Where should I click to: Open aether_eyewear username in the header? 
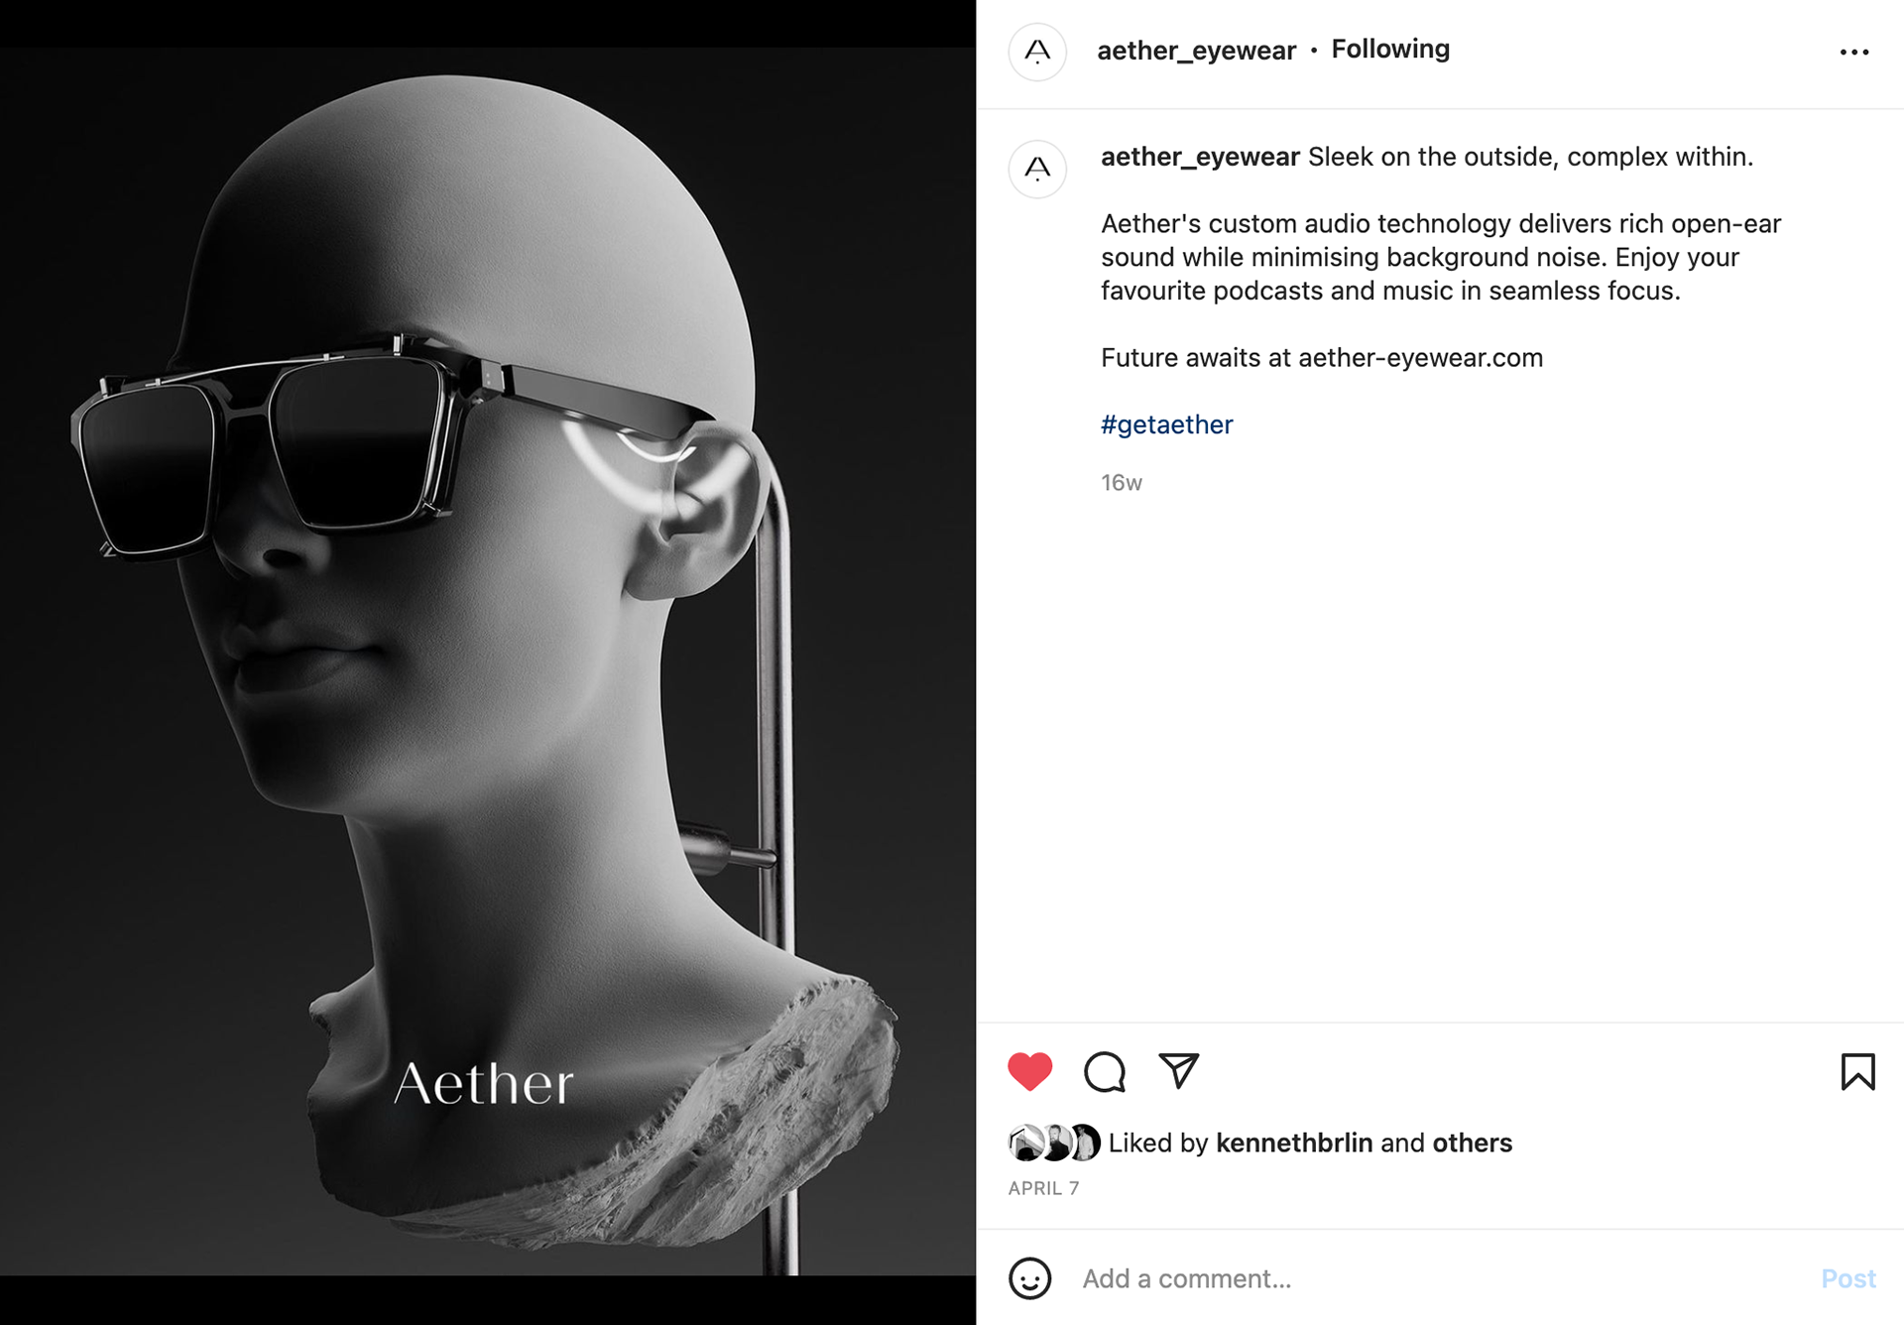pyautogui.click(x=1196, y=51)
